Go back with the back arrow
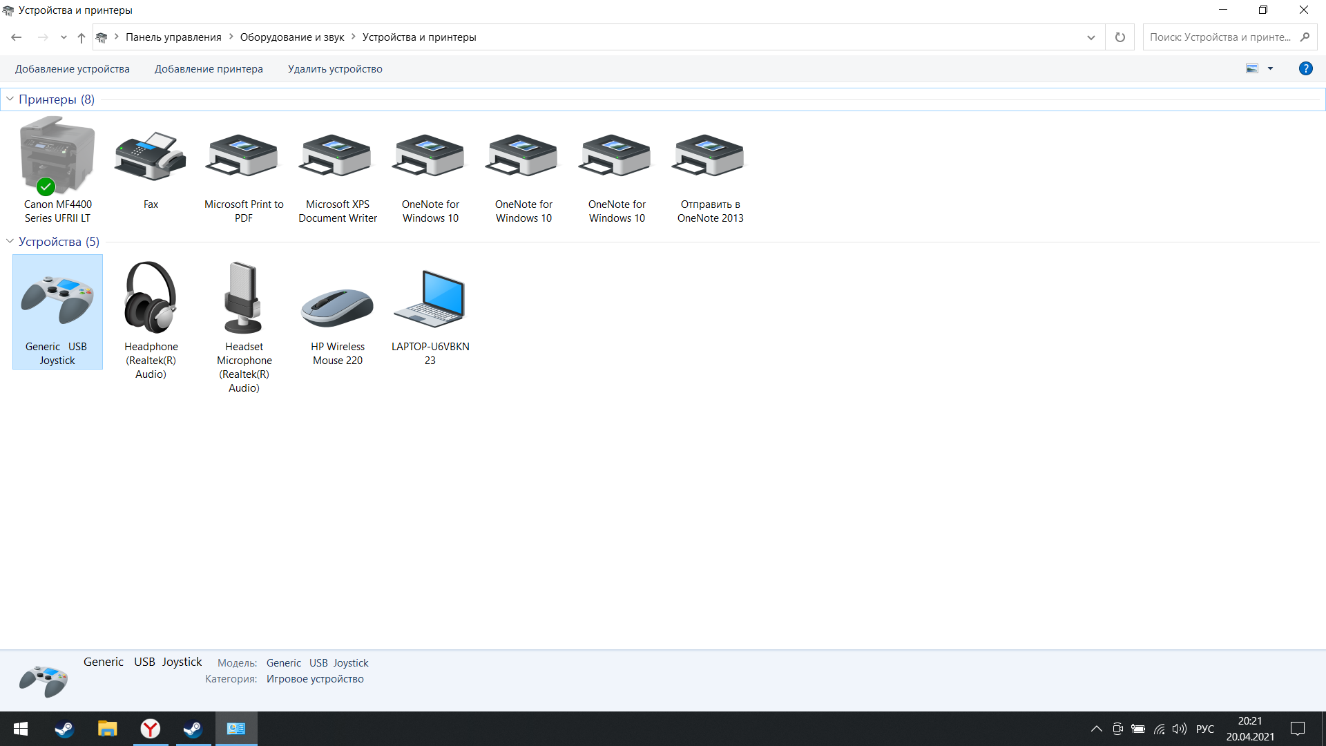 17,37
